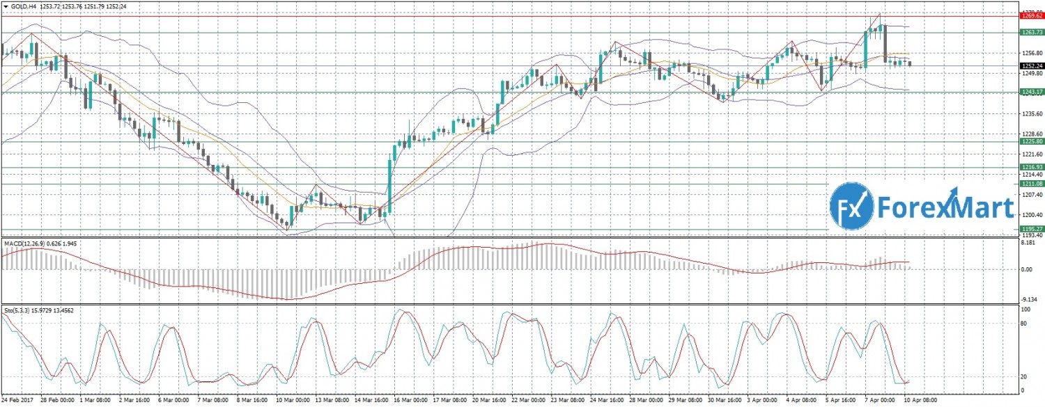Click the GOLD,H4 symbol title
Screen dimensions: 1045x407
(26, 6)
